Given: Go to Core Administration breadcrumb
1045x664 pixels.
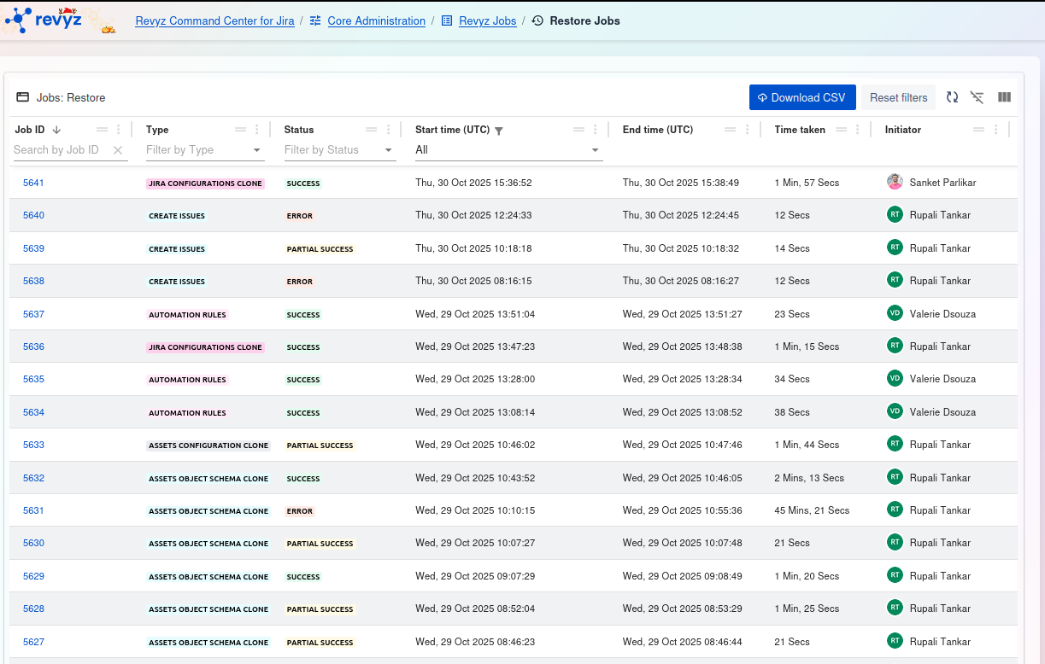Looking at the screenshot, I should 376,20.
